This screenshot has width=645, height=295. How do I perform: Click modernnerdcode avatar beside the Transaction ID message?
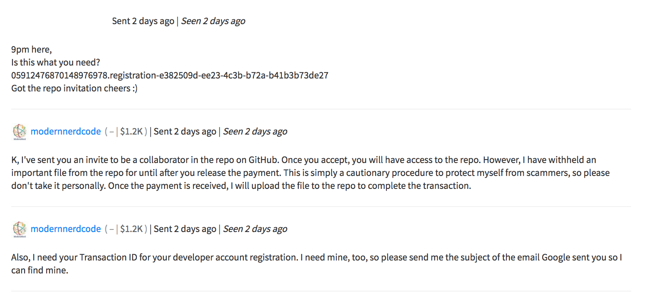(x=19, y=229)
